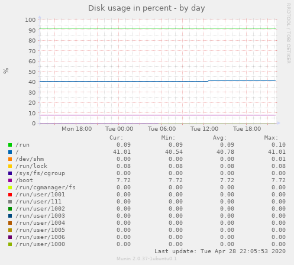Click the Tue 12:00 x-axis label

pyautogui.click(x=205, y=129)
